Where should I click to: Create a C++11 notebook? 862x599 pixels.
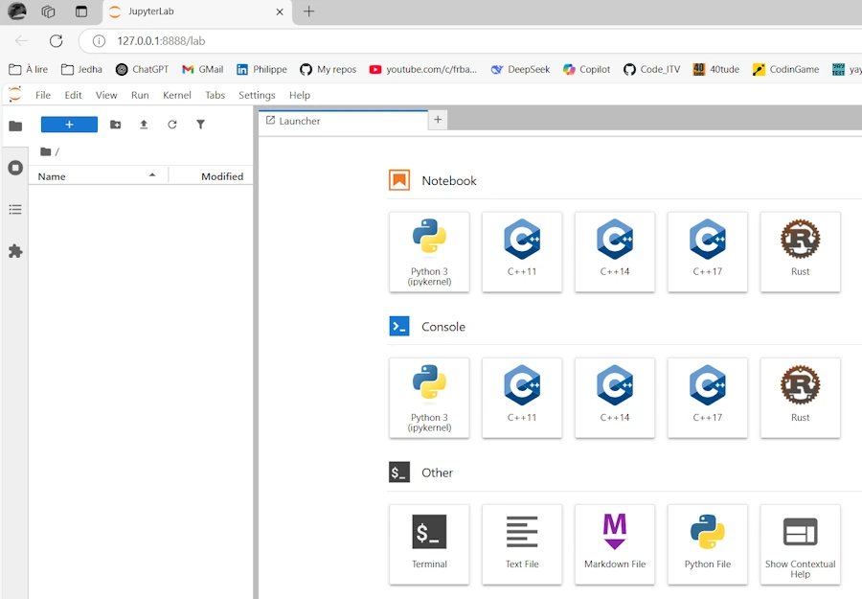tap(522, 252)
